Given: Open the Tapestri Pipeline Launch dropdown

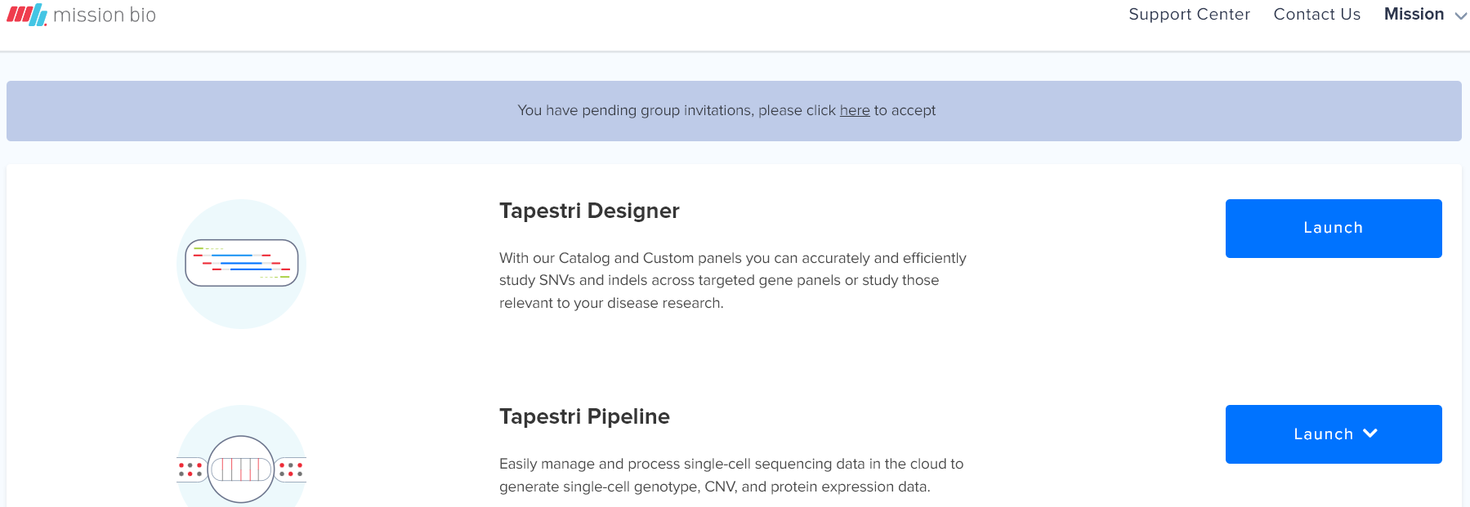Looking at the screenshot, I should (1334, 434).
